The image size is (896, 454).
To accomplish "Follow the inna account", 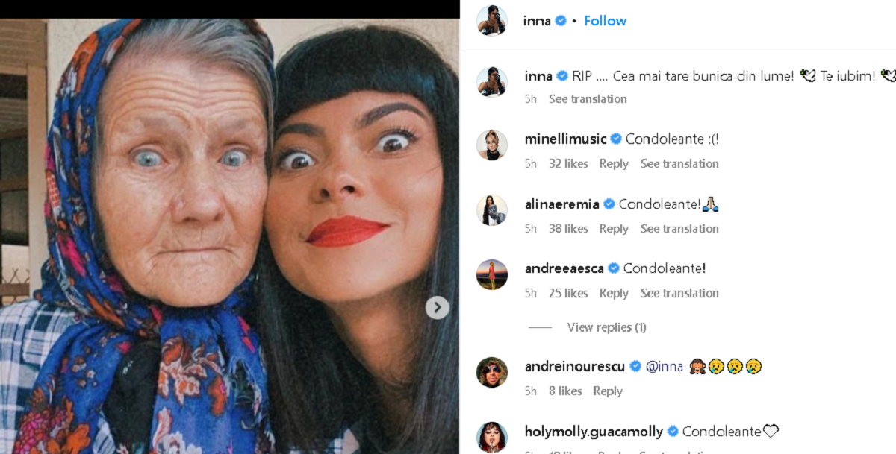I will click(x=605, y=21).
